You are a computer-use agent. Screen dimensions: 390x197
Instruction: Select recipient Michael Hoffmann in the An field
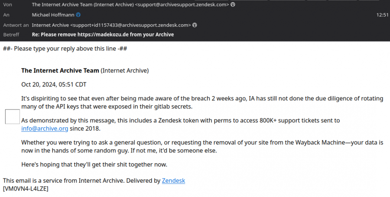(53, 15)
